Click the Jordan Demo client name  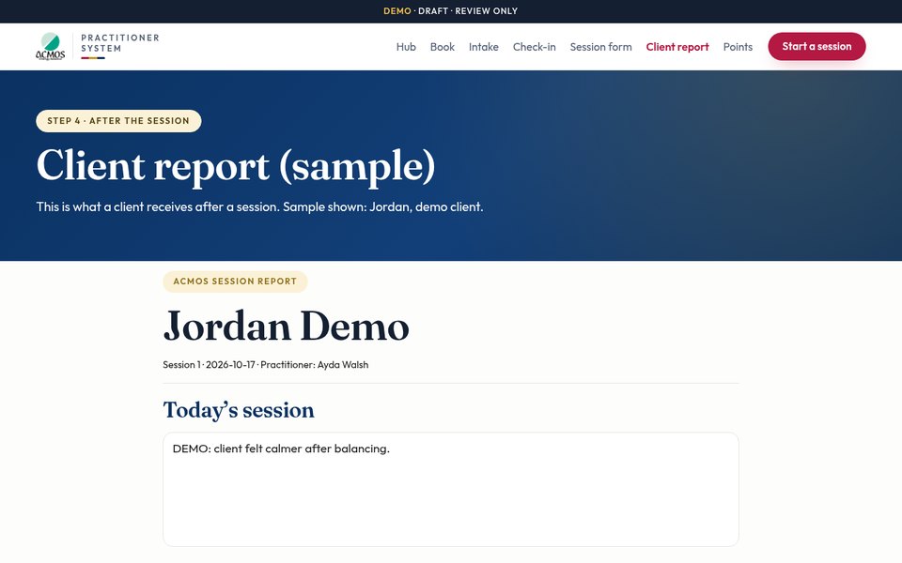tap(286, 327)
